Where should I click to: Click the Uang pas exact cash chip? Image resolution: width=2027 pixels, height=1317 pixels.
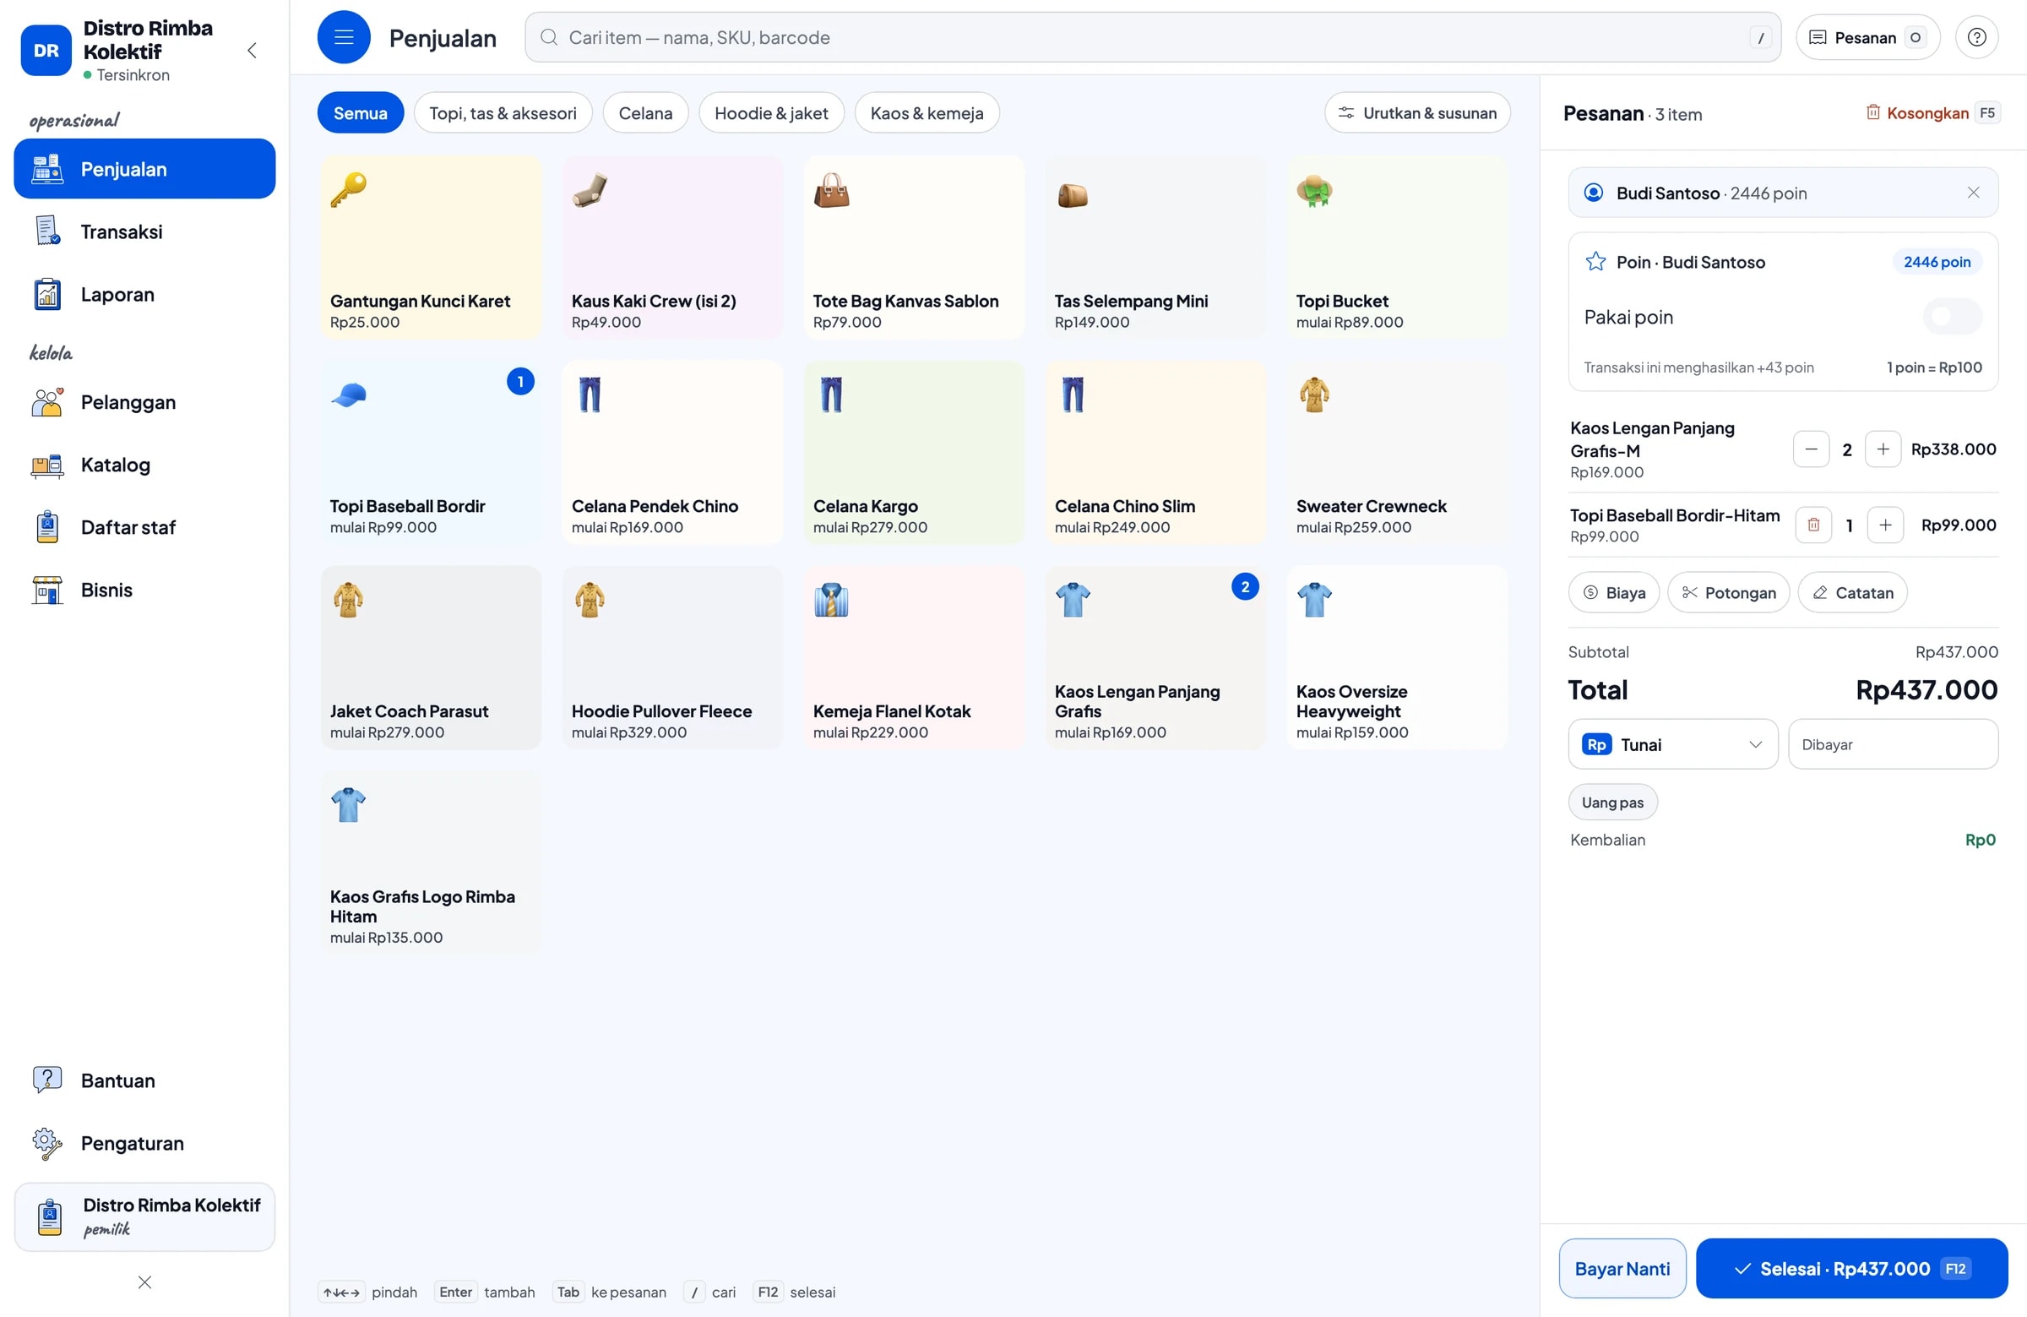pos(1612,803)
